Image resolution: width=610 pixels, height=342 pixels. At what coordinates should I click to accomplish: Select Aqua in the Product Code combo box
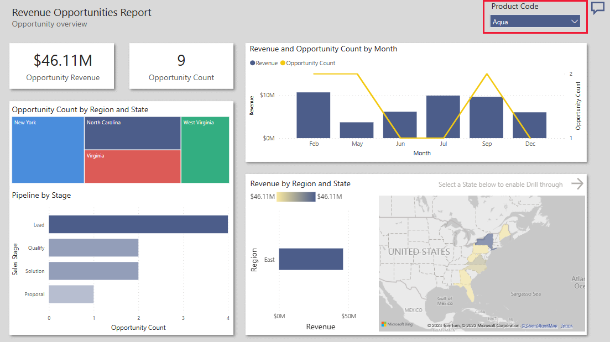pyautogui.click(x=531, y=22)
